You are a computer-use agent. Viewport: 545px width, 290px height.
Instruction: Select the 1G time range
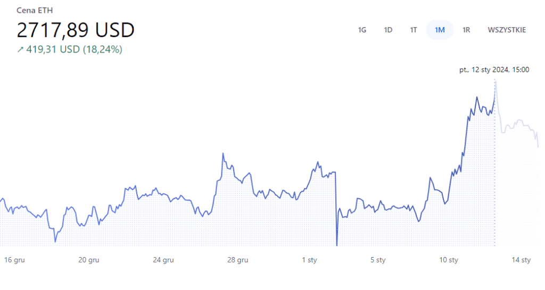pyautogui.click(x=362, y=30)
